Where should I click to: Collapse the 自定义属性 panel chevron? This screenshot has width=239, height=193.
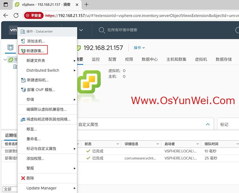coord(208,124)
